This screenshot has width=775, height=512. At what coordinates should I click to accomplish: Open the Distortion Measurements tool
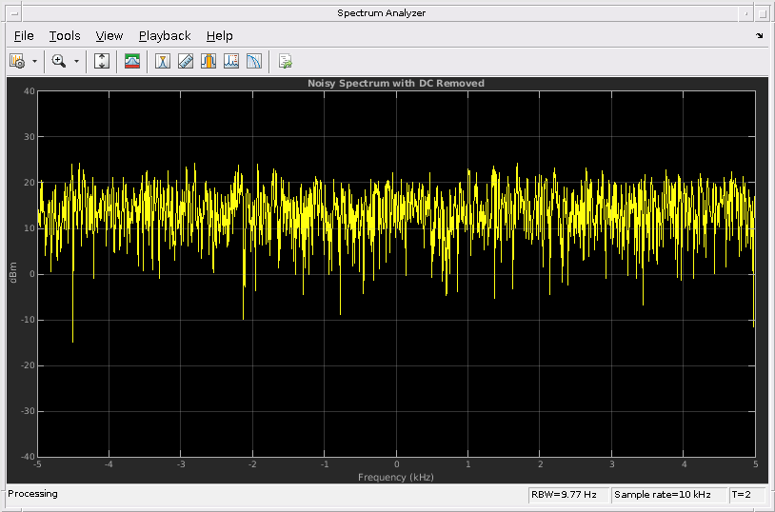pyautogui.click(x=231, y=61)
